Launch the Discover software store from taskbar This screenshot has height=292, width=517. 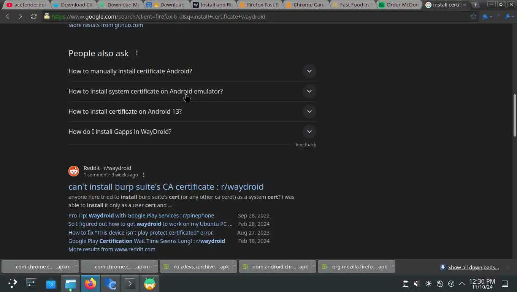(x=51, y=284)
